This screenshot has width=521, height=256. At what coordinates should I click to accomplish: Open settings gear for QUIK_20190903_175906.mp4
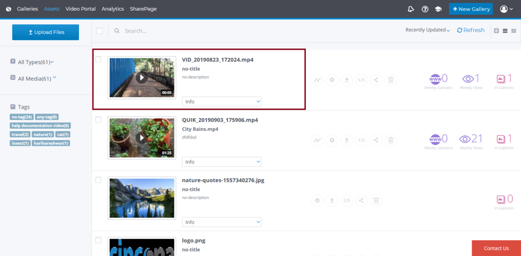click(332, 140)
